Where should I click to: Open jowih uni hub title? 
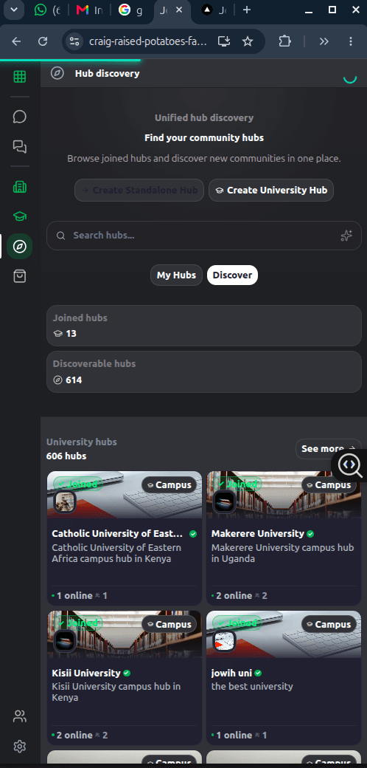[x=231, y=673]
